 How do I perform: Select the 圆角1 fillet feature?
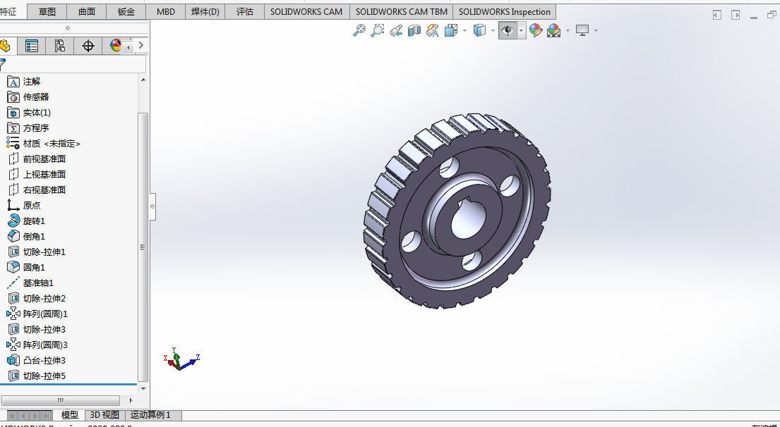point(26,268)
